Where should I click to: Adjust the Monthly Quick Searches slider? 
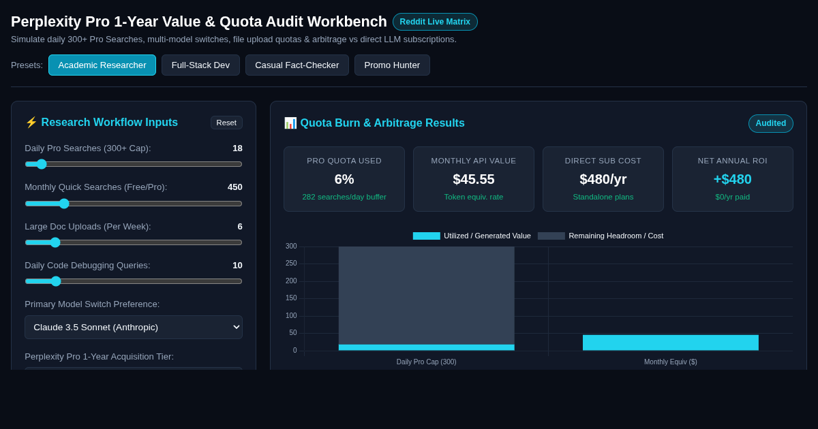pos(134,204)
